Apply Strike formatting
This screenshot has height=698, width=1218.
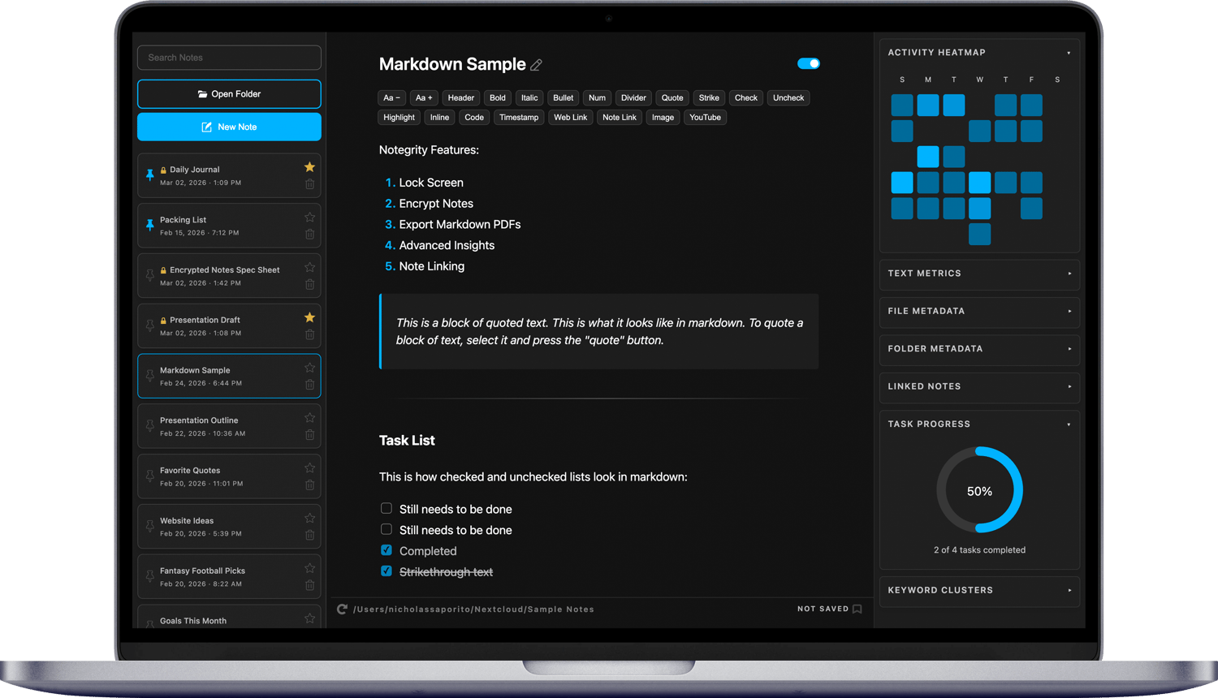tap(709, 98)
